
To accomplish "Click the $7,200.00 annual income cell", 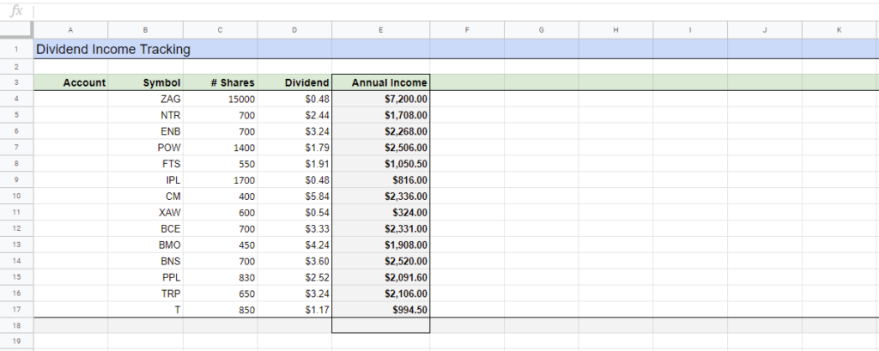I will tap(380, 100).
